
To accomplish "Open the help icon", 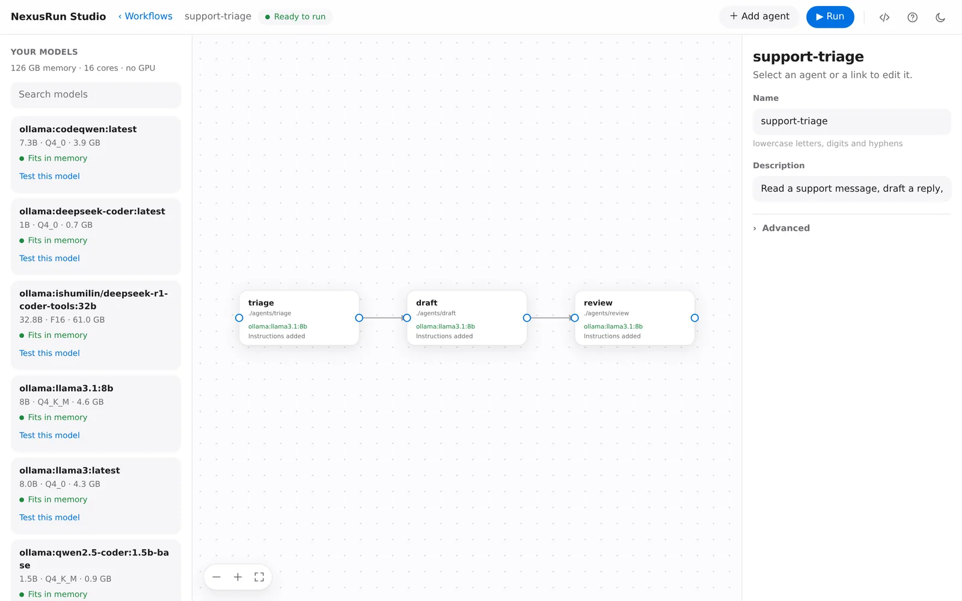I will 912,17.
